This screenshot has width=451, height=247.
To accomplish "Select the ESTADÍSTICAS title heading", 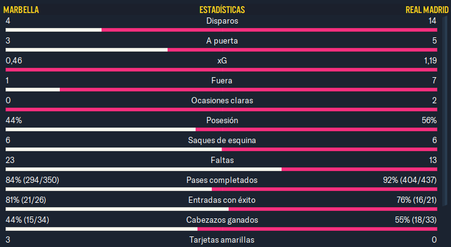I will (222, 10).
